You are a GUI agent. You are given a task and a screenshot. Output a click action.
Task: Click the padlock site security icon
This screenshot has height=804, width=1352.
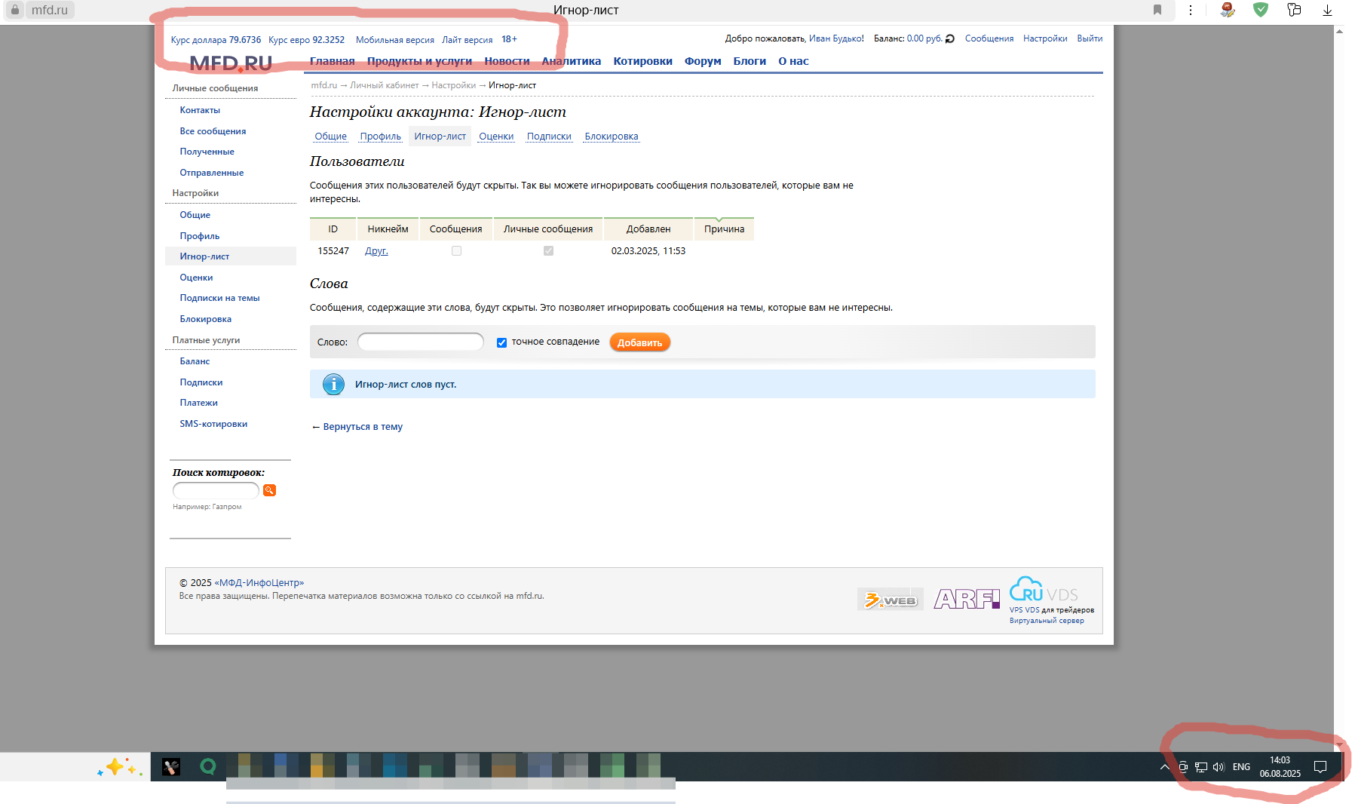(x=14, y=10)
